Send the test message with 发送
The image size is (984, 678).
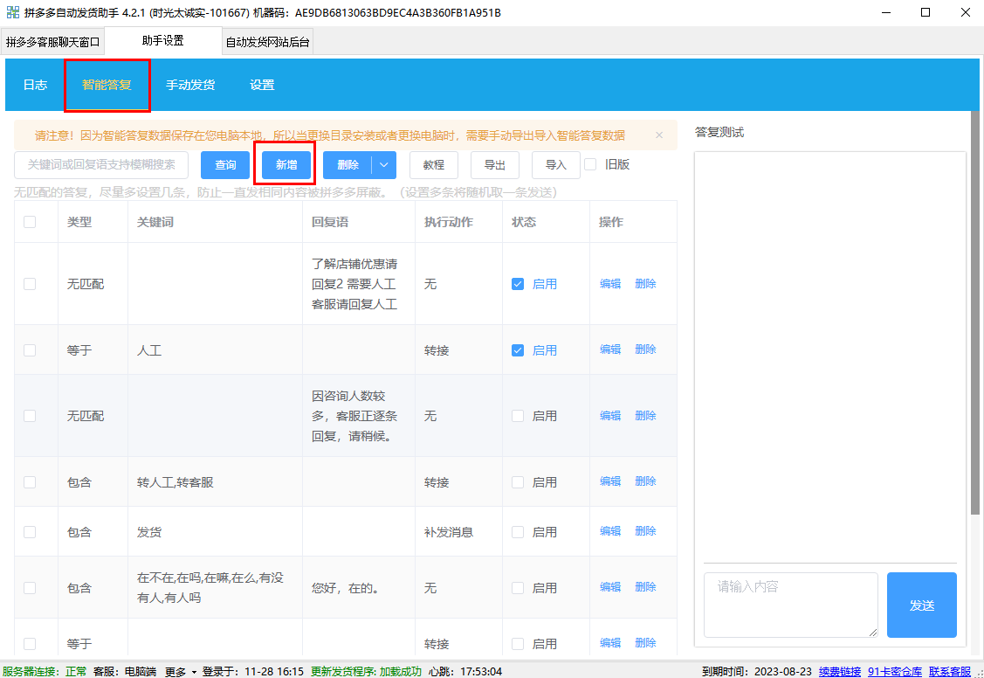point(921,605)
